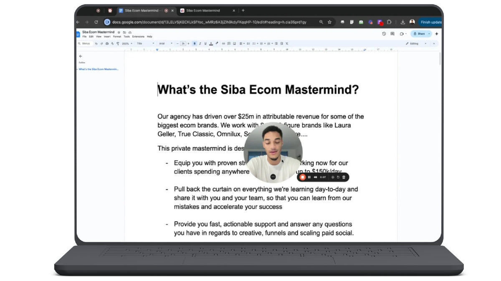
Task: Click the Chrome profile avatar
Action: coord(412,22)
